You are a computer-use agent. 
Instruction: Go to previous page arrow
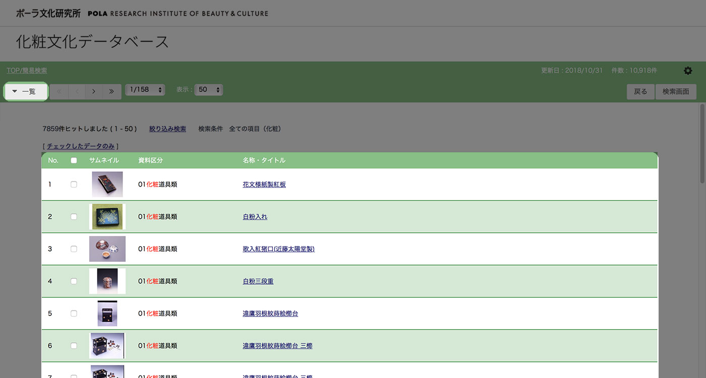77,91
